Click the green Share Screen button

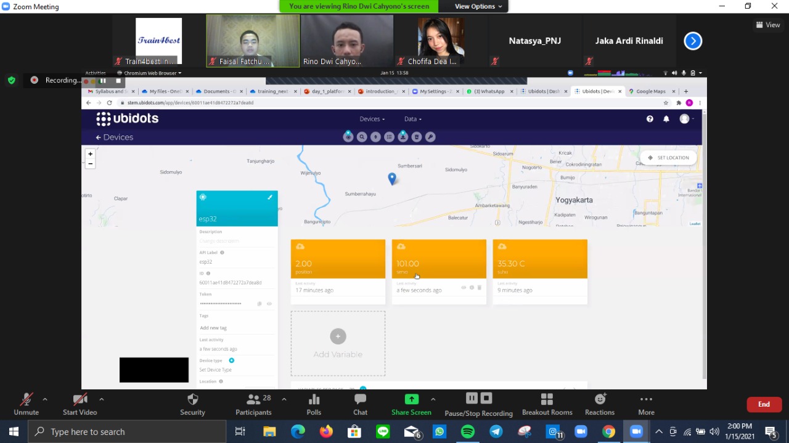[x=411, y=404]
